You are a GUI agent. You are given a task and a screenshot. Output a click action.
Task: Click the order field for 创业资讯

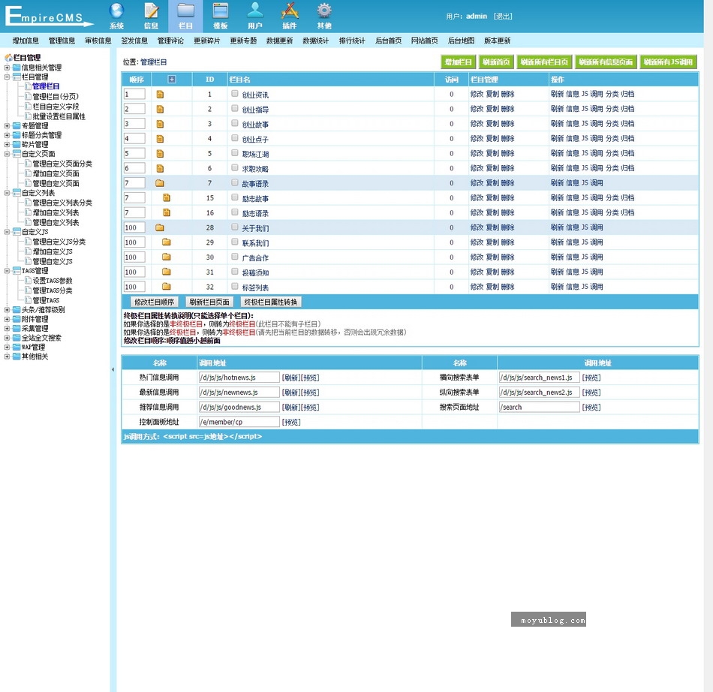(134, 95)
